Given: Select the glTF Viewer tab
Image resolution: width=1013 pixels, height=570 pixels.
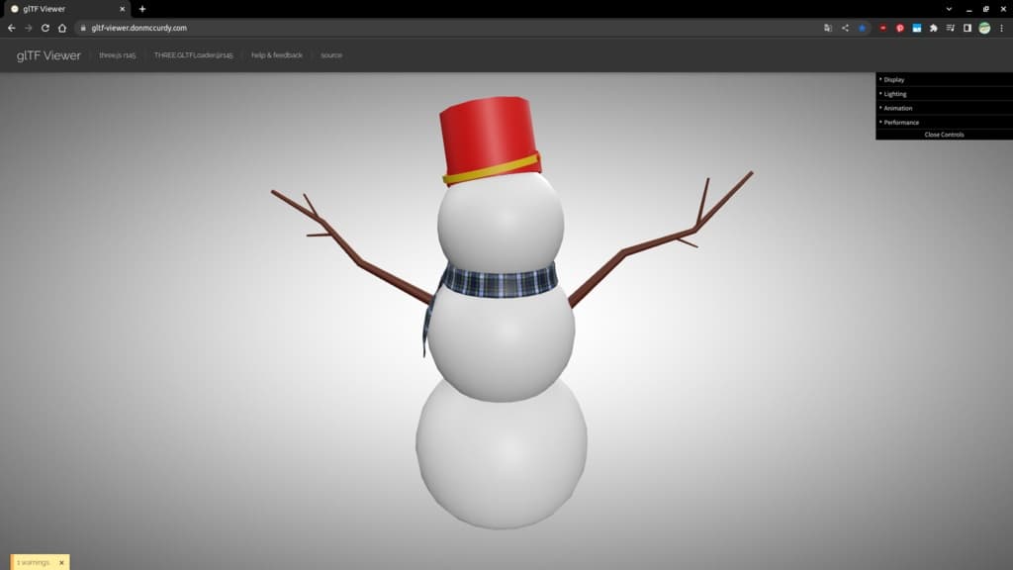Looking at the screenshot, I should [x=67, y=9].
